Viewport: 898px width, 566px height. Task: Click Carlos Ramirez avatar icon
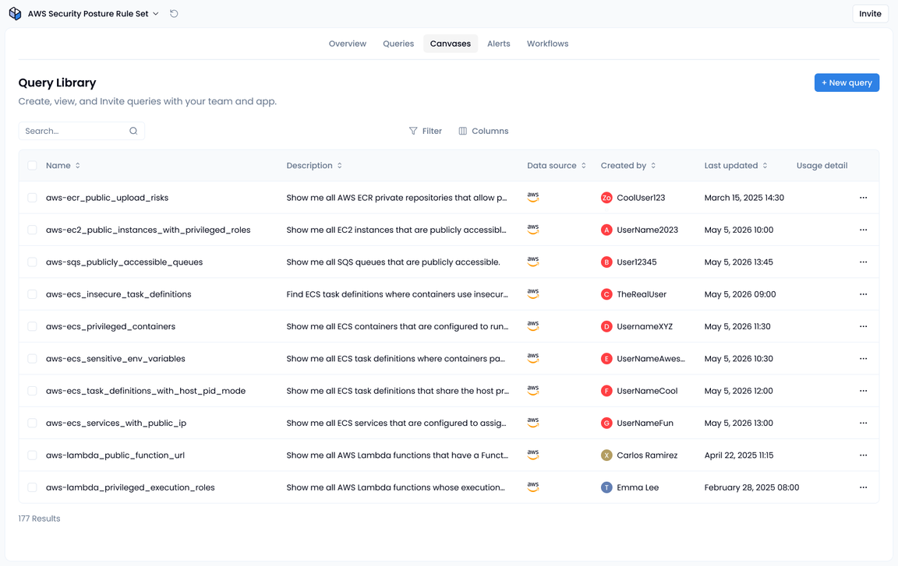pyautogui.click(x=606, y=455)
